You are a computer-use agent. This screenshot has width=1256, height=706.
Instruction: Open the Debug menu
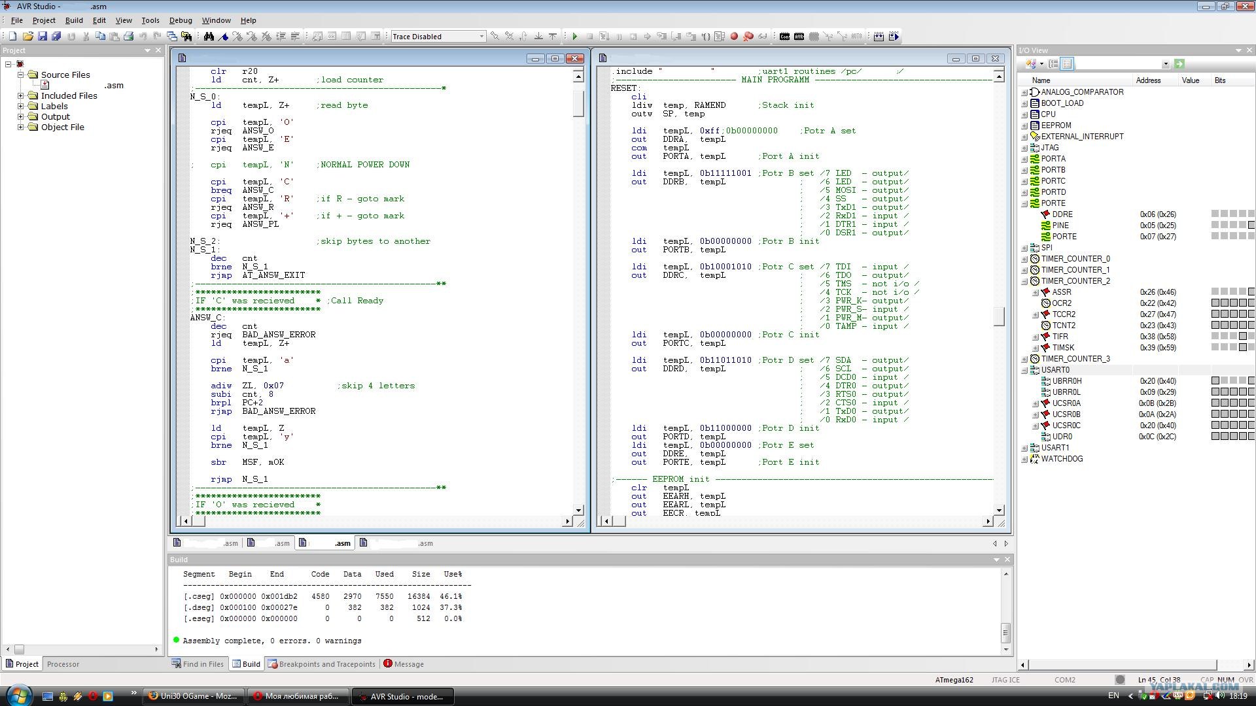[181, 20]
